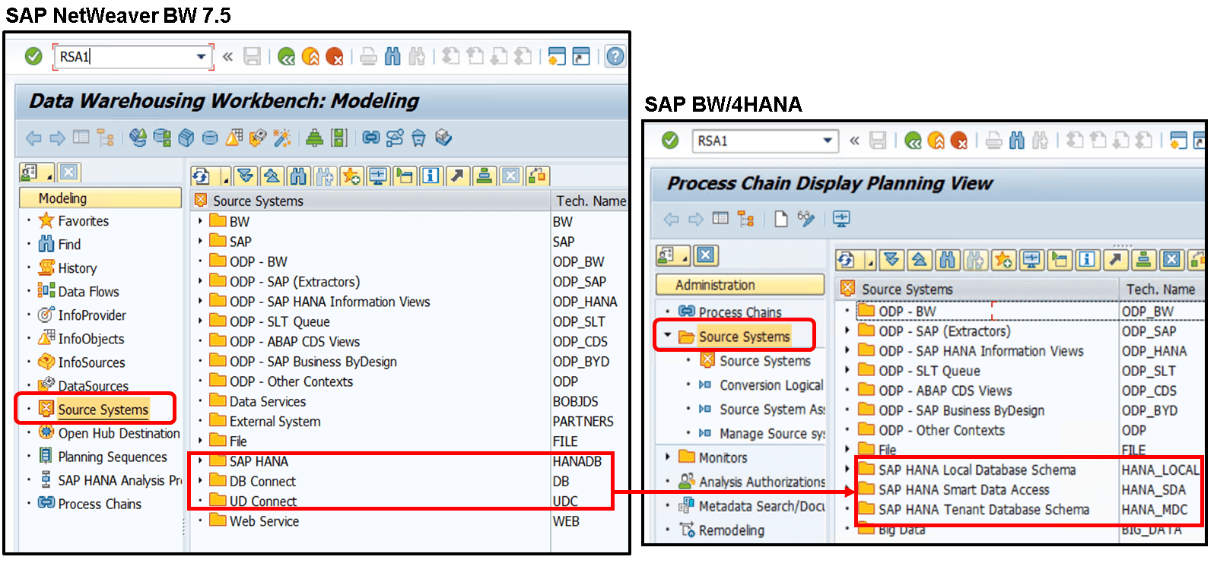Image resolution: width=1217 pixels, height=563 pixels.
Task: Click the blank page Create icon in BW/4HANA
Action: coord(781,219)
